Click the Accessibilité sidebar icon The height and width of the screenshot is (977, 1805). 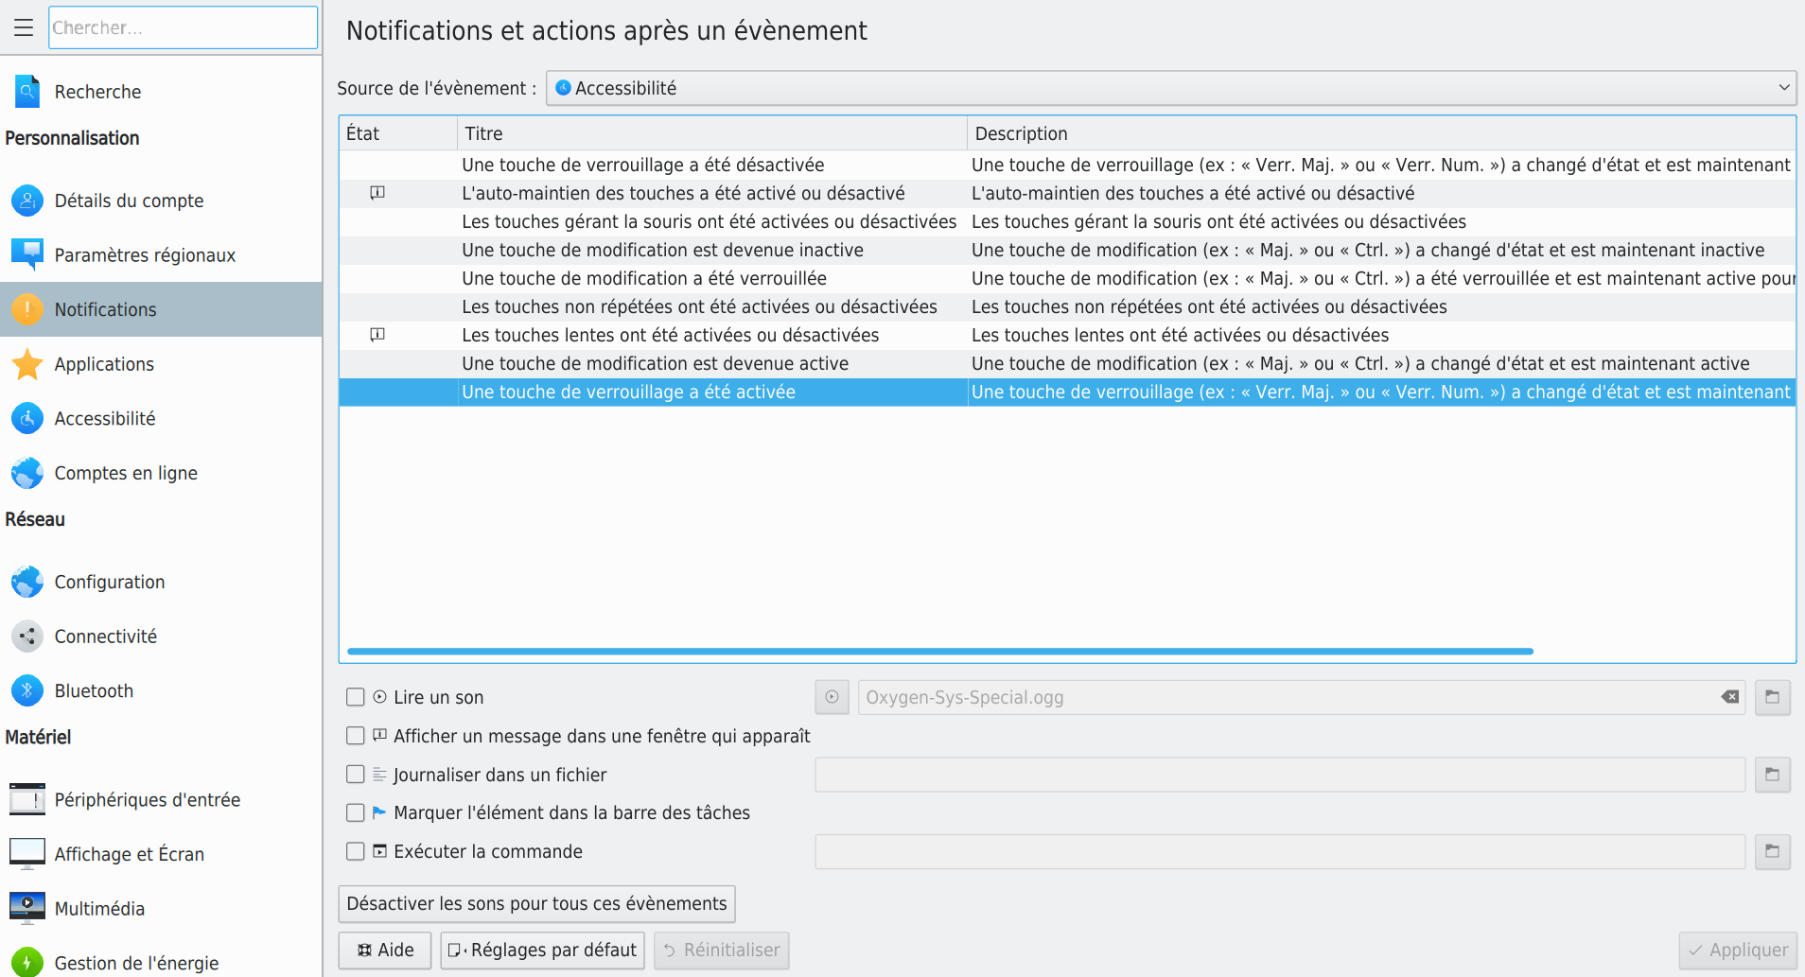pos(27,418)
